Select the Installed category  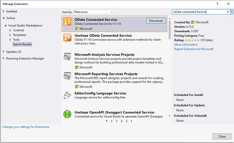(12, 11)
